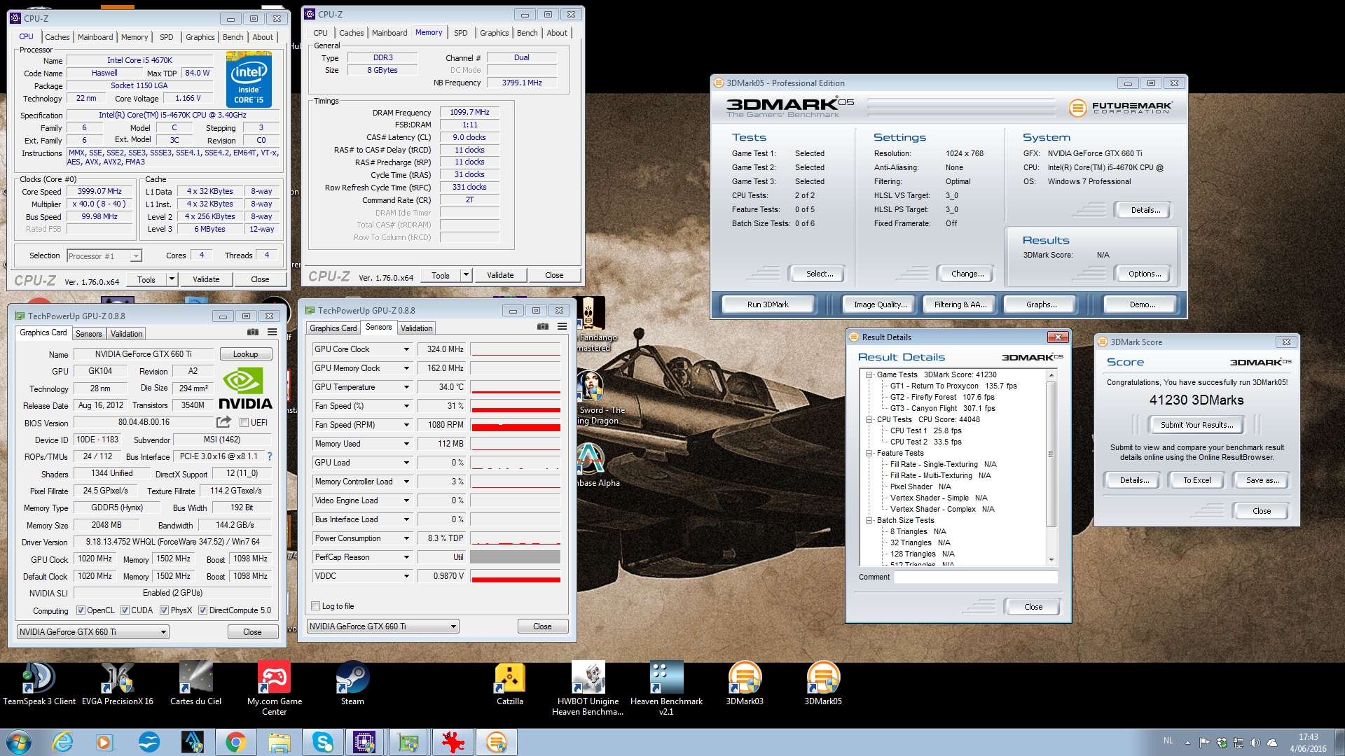Open Google Chrome in the taskbar

236,742
